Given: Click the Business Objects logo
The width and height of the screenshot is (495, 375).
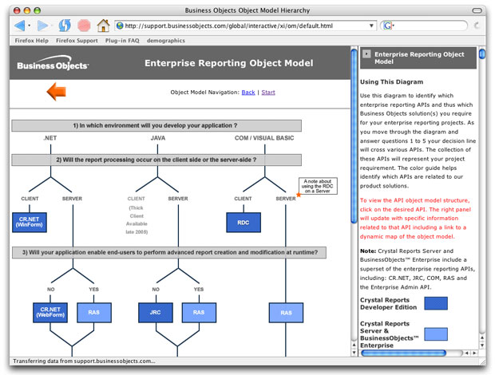Looking at the screenshot, I should 53,63.
